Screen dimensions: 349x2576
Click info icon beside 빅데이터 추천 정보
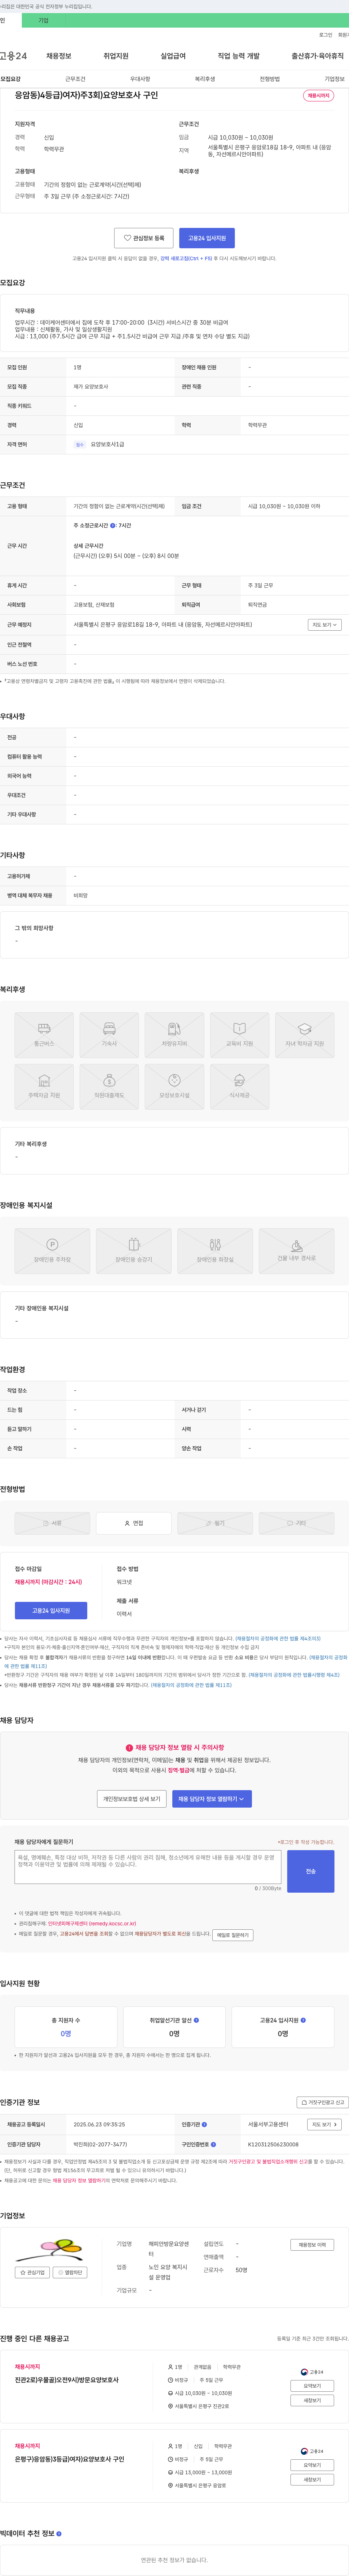59,2533
